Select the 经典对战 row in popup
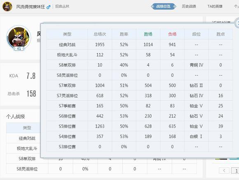The image size is (239, 180). (x=140, y=45)
